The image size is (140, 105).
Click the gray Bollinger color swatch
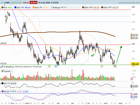52,7
